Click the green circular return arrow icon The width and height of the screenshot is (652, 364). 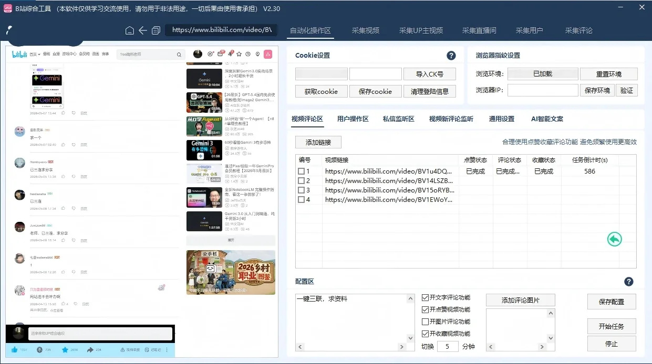click(614, 239)
